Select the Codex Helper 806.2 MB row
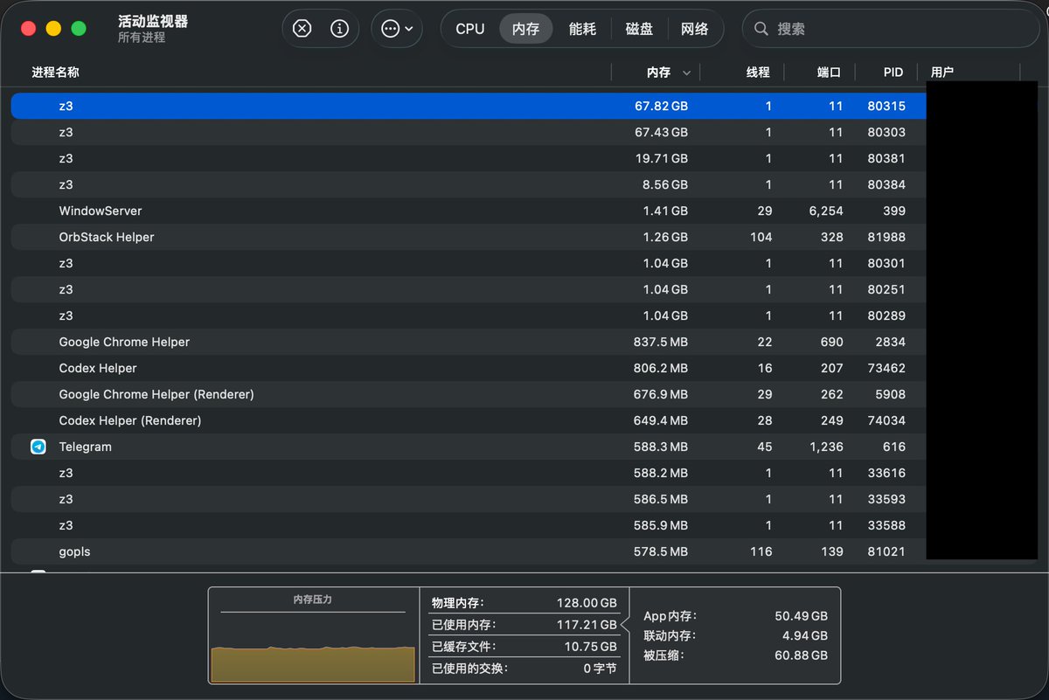The image size is (1049, 700). (469, 368)
